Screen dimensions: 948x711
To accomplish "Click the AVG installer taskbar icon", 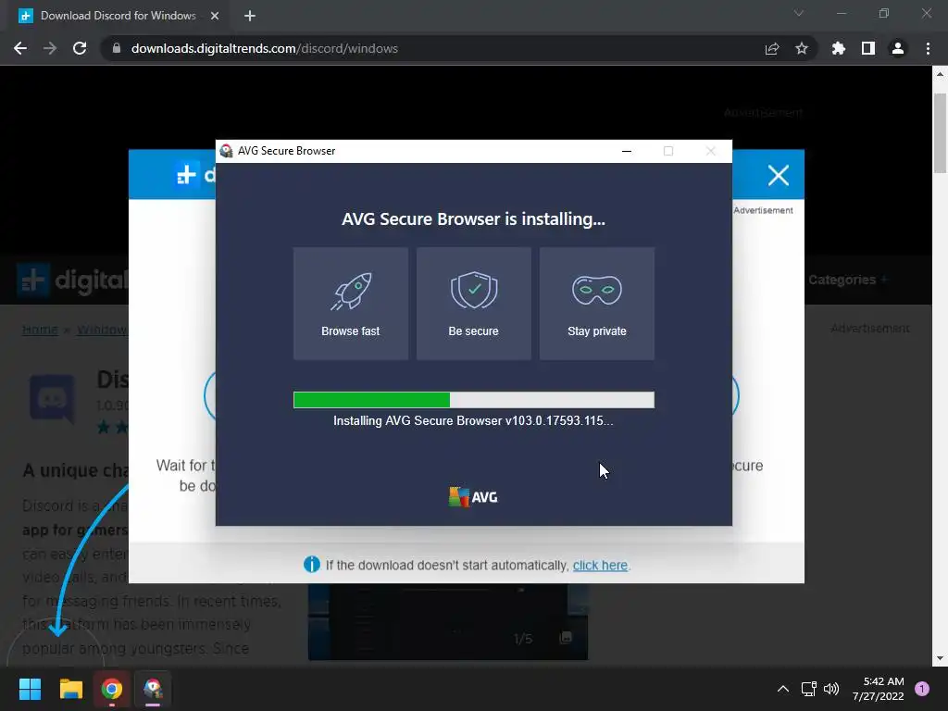I will 153,689.
